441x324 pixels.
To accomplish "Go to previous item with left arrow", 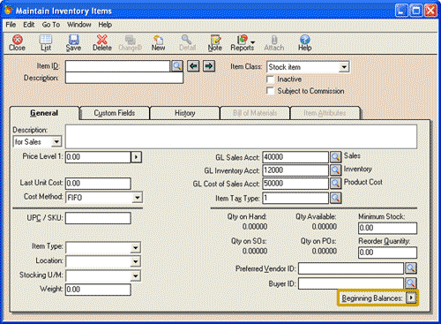I will [x=193, y=66].
